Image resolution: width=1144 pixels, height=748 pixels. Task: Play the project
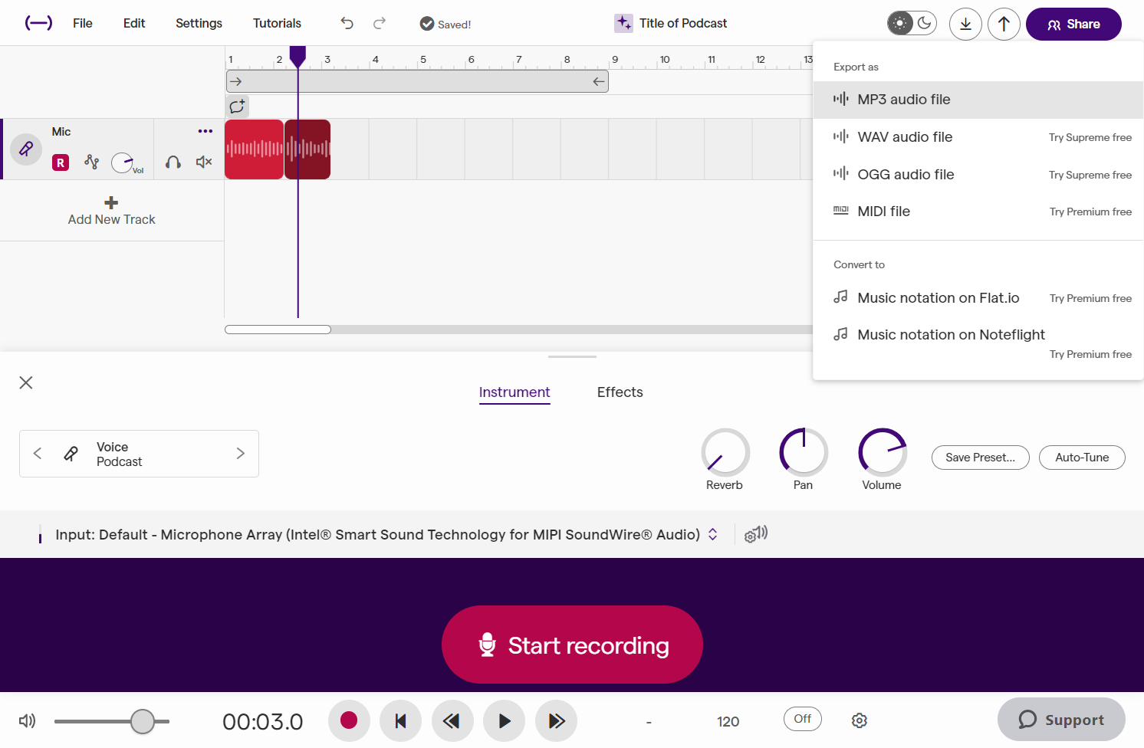pos(504,721)
